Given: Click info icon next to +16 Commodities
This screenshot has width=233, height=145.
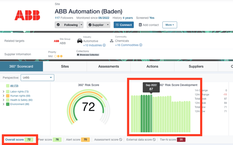Looking at the screenshot, I should click(141, 45).
